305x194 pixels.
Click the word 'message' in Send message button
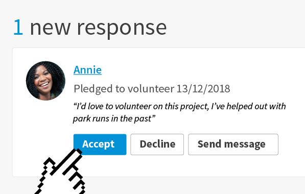[x=245, y=144]
